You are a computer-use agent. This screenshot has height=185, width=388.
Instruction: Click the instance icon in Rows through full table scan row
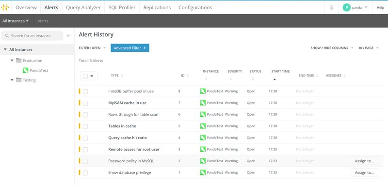tap(203, 114)
